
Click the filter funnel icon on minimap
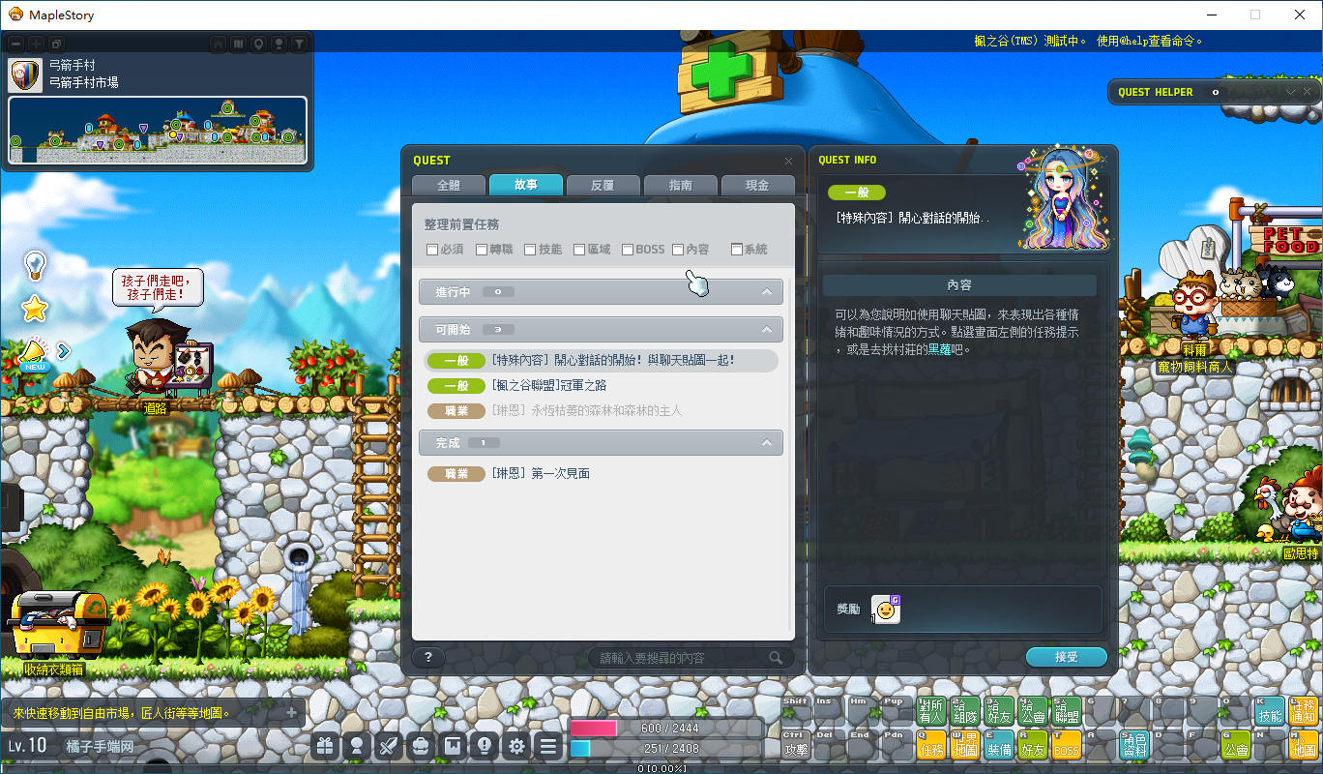click(300, 44)
